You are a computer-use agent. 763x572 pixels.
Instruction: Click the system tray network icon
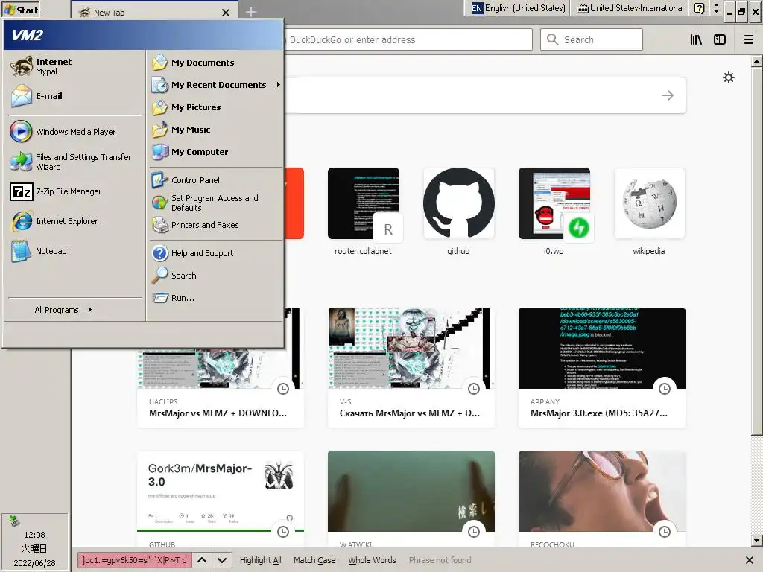(x=14, y=521)
